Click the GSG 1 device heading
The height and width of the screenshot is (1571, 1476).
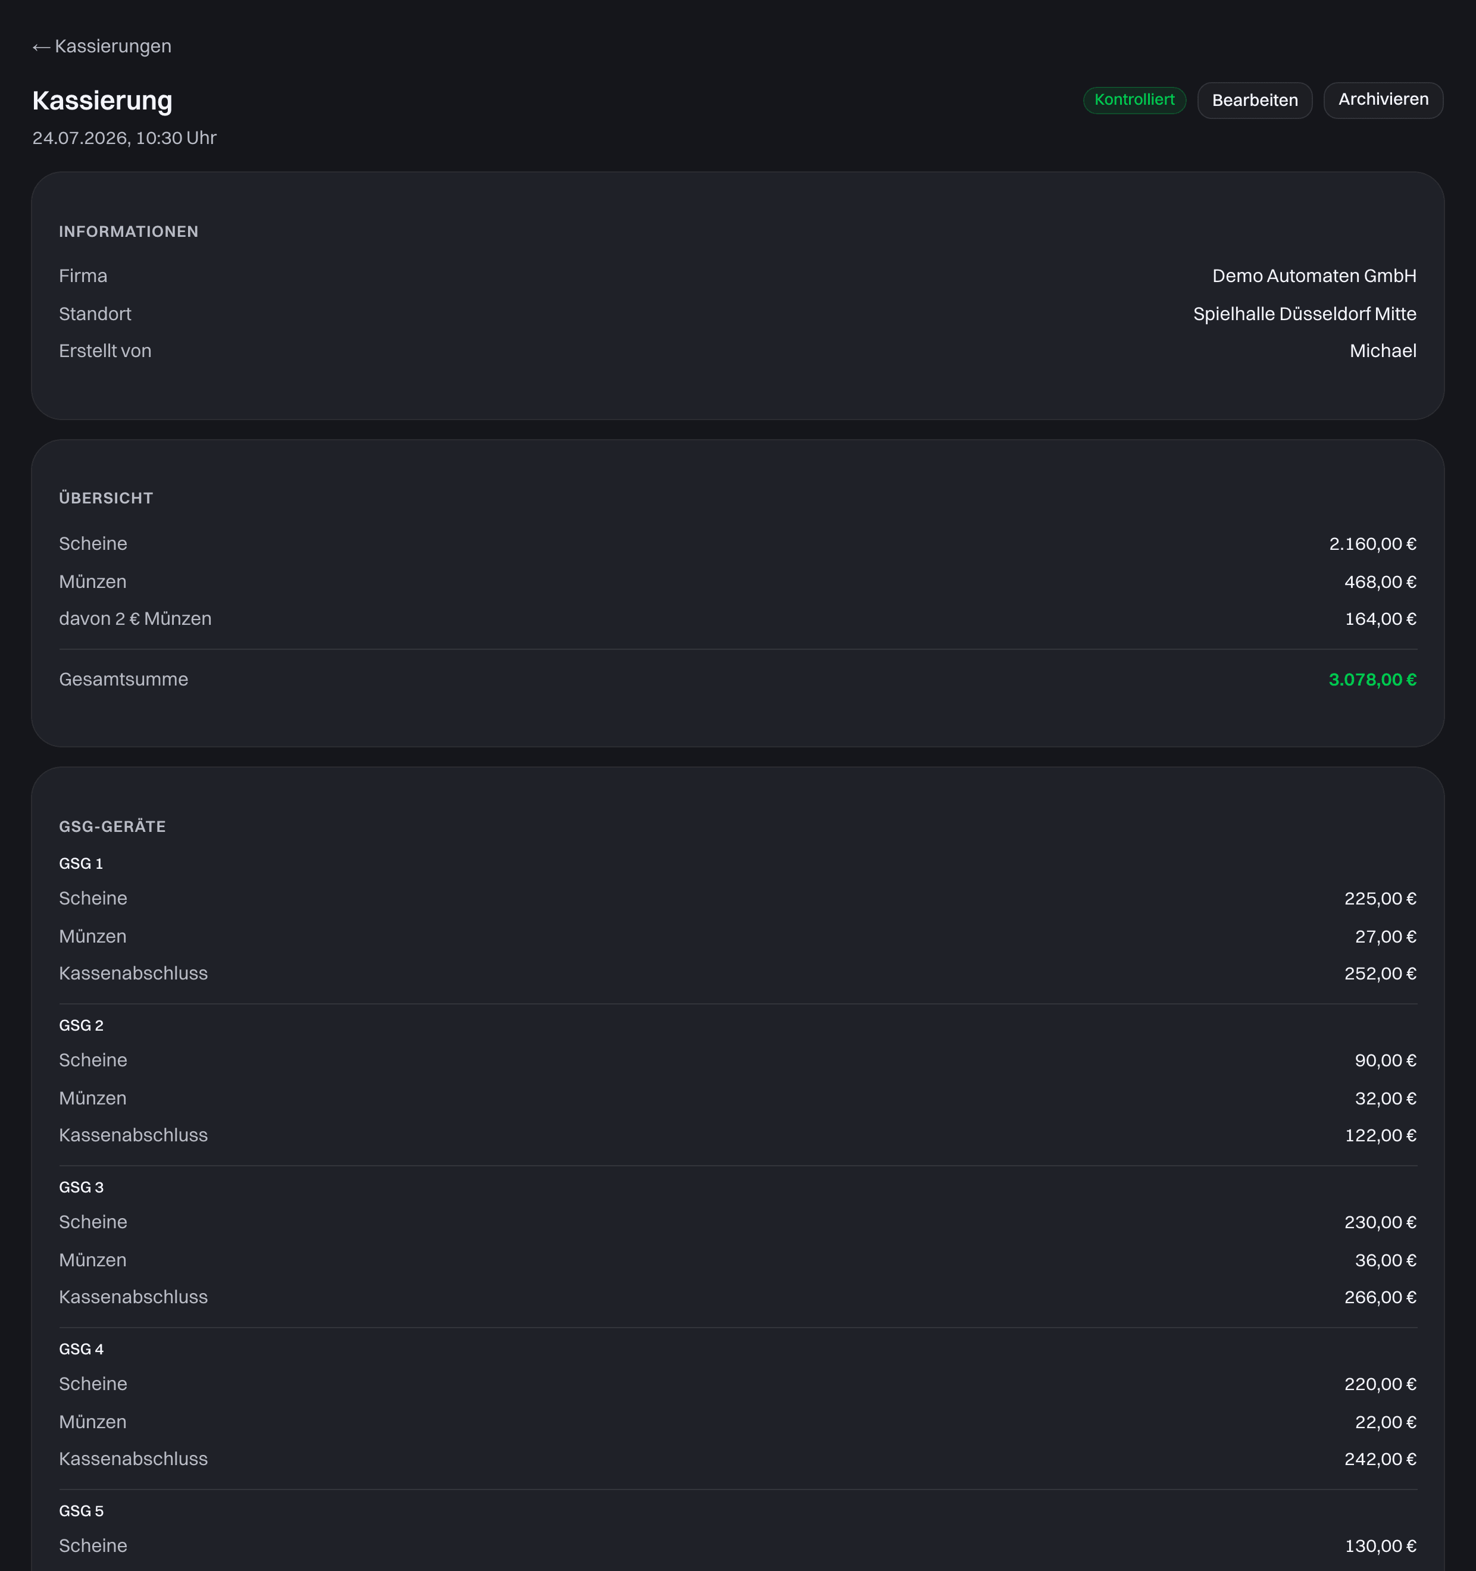80,863
